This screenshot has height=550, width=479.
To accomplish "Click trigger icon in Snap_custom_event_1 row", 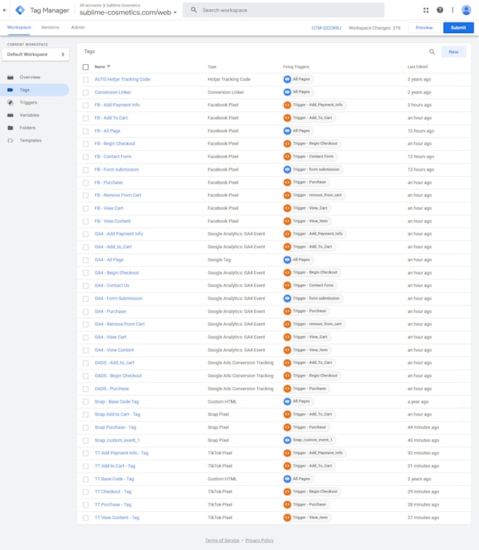I will pos(287,440).
